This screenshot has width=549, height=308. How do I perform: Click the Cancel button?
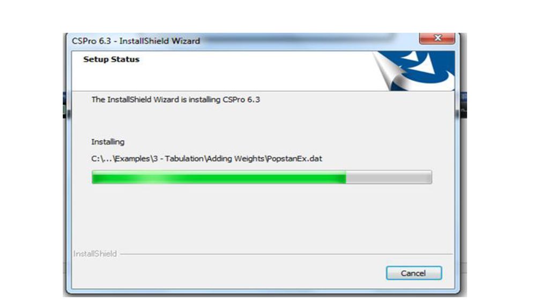[x=414, y=273]
